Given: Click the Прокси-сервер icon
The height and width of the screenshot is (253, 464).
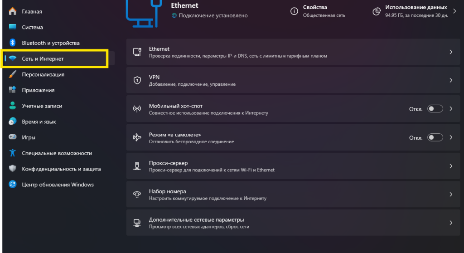Looking at the screenshot, I should (x=137, y=166).
